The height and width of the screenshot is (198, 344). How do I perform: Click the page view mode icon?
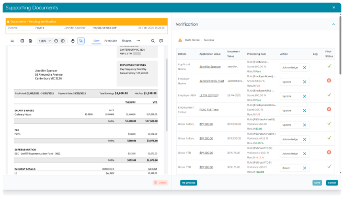pyautogui.click(x=30, y=41)
